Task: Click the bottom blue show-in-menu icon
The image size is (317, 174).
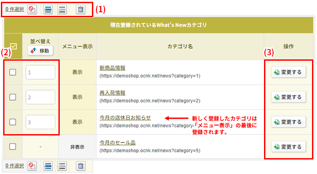Action: click(48, 166)
